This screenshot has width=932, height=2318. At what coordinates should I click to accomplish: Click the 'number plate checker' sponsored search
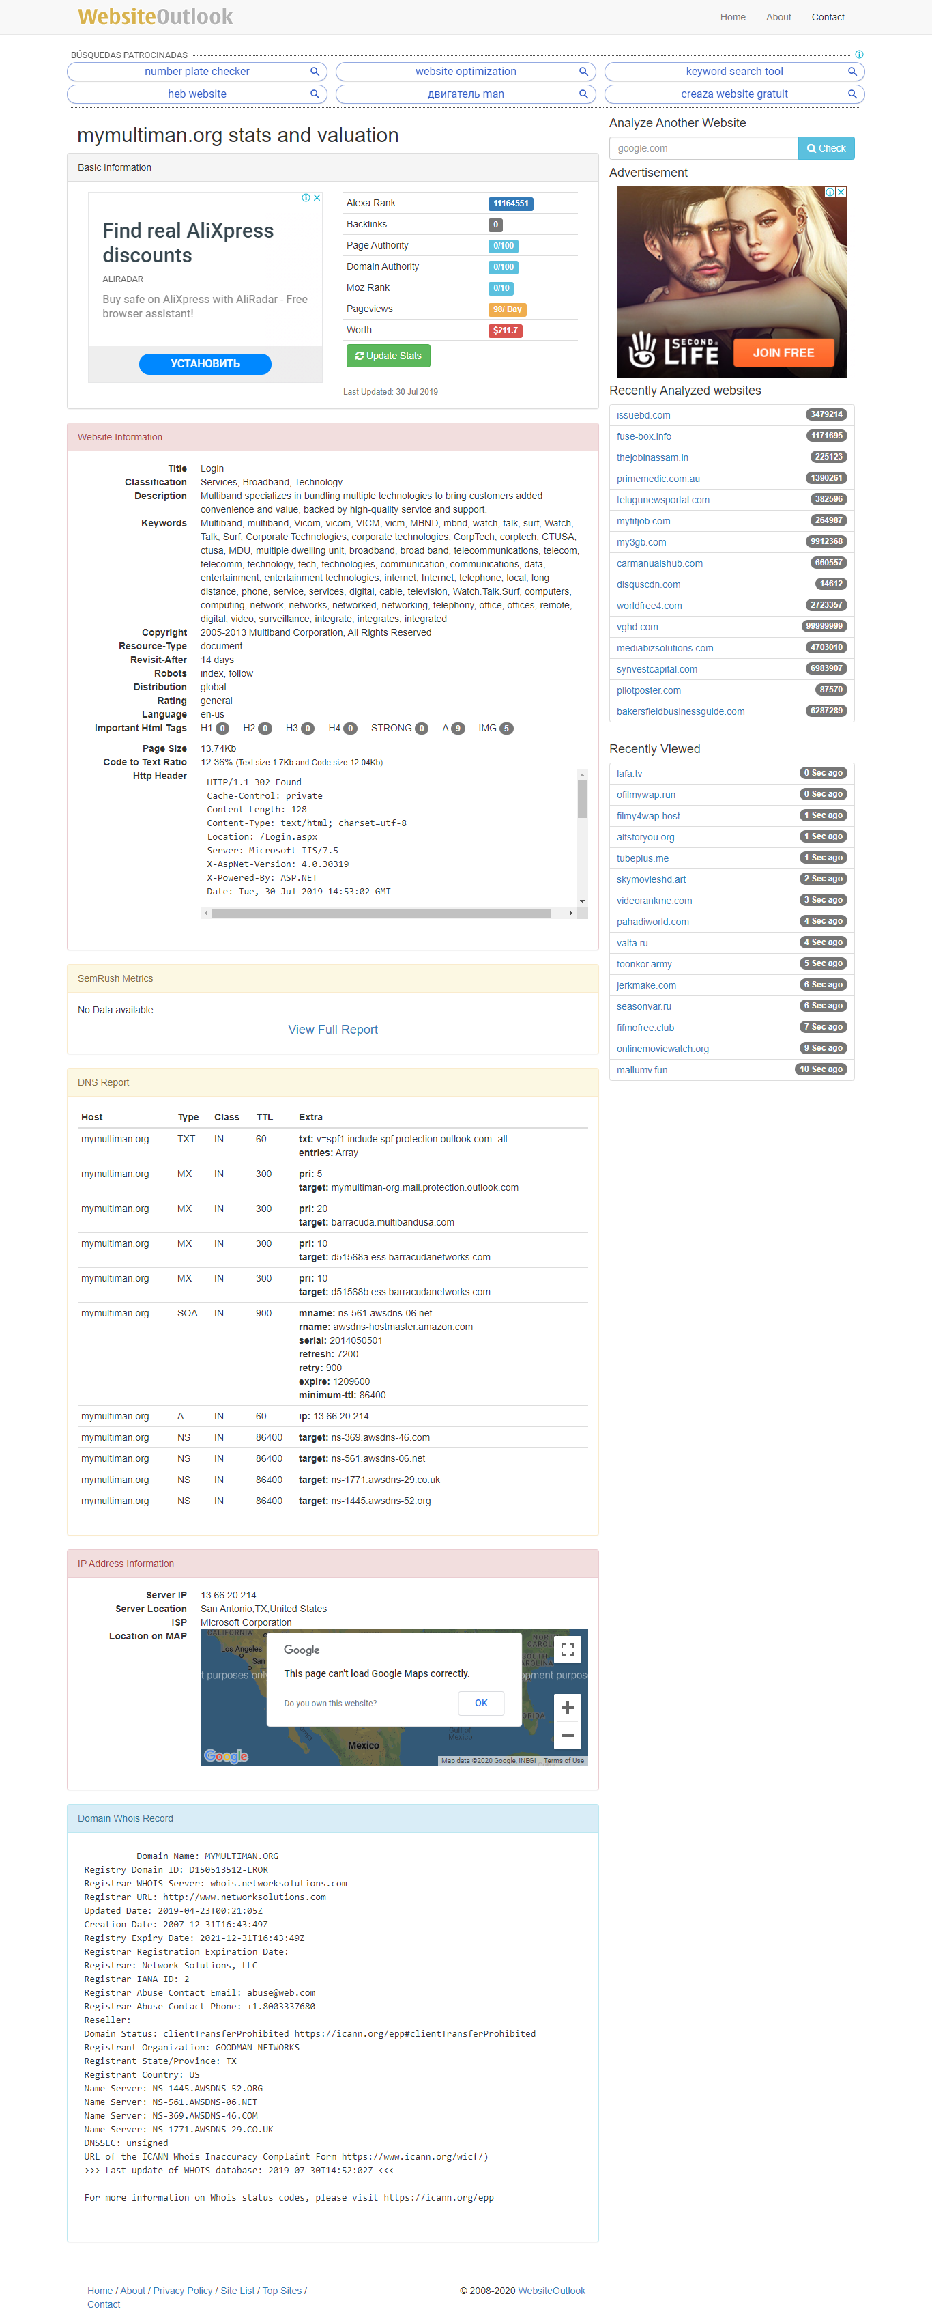point(197,72)
